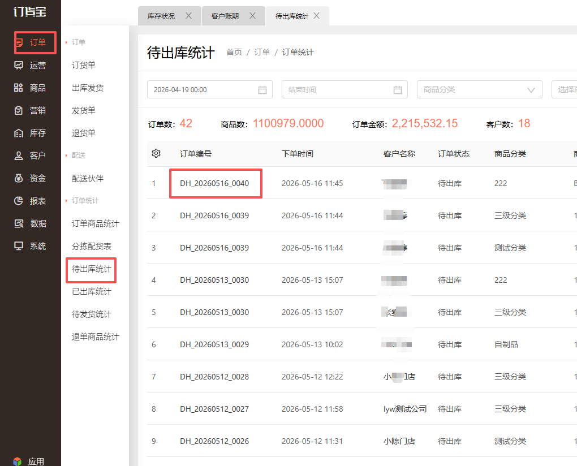The height and width of the screenshot is (466, 577).
Task: Open order DH_20260512_0028
Action: click(x=214, y=377)
